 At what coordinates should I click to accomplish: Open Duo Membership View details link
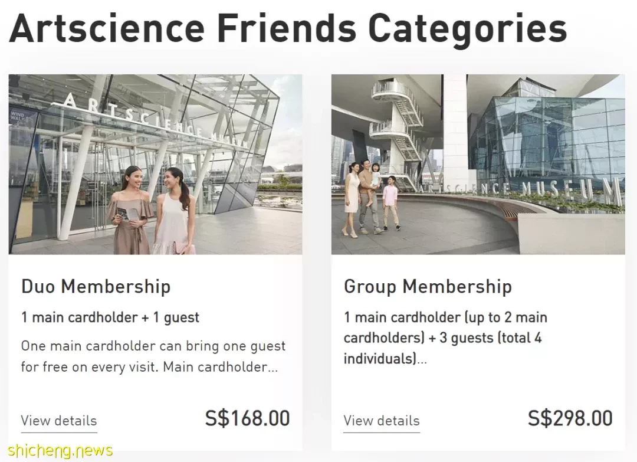tap(59, 421)
